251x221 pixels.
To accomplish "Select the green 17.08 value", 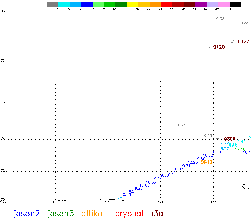I will click(x=240, y=149).
